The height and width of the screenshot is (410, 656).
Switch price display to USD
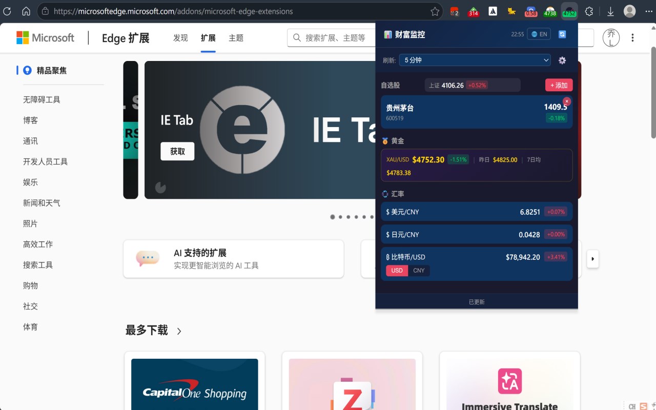click(x=397, y=271)
